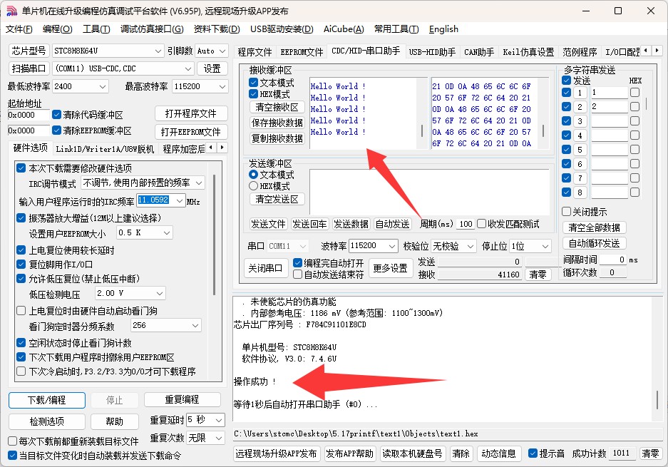668x467 pixels.
Task: Enable 自动发送结束符 checkbox
Action: pos(298,274)
